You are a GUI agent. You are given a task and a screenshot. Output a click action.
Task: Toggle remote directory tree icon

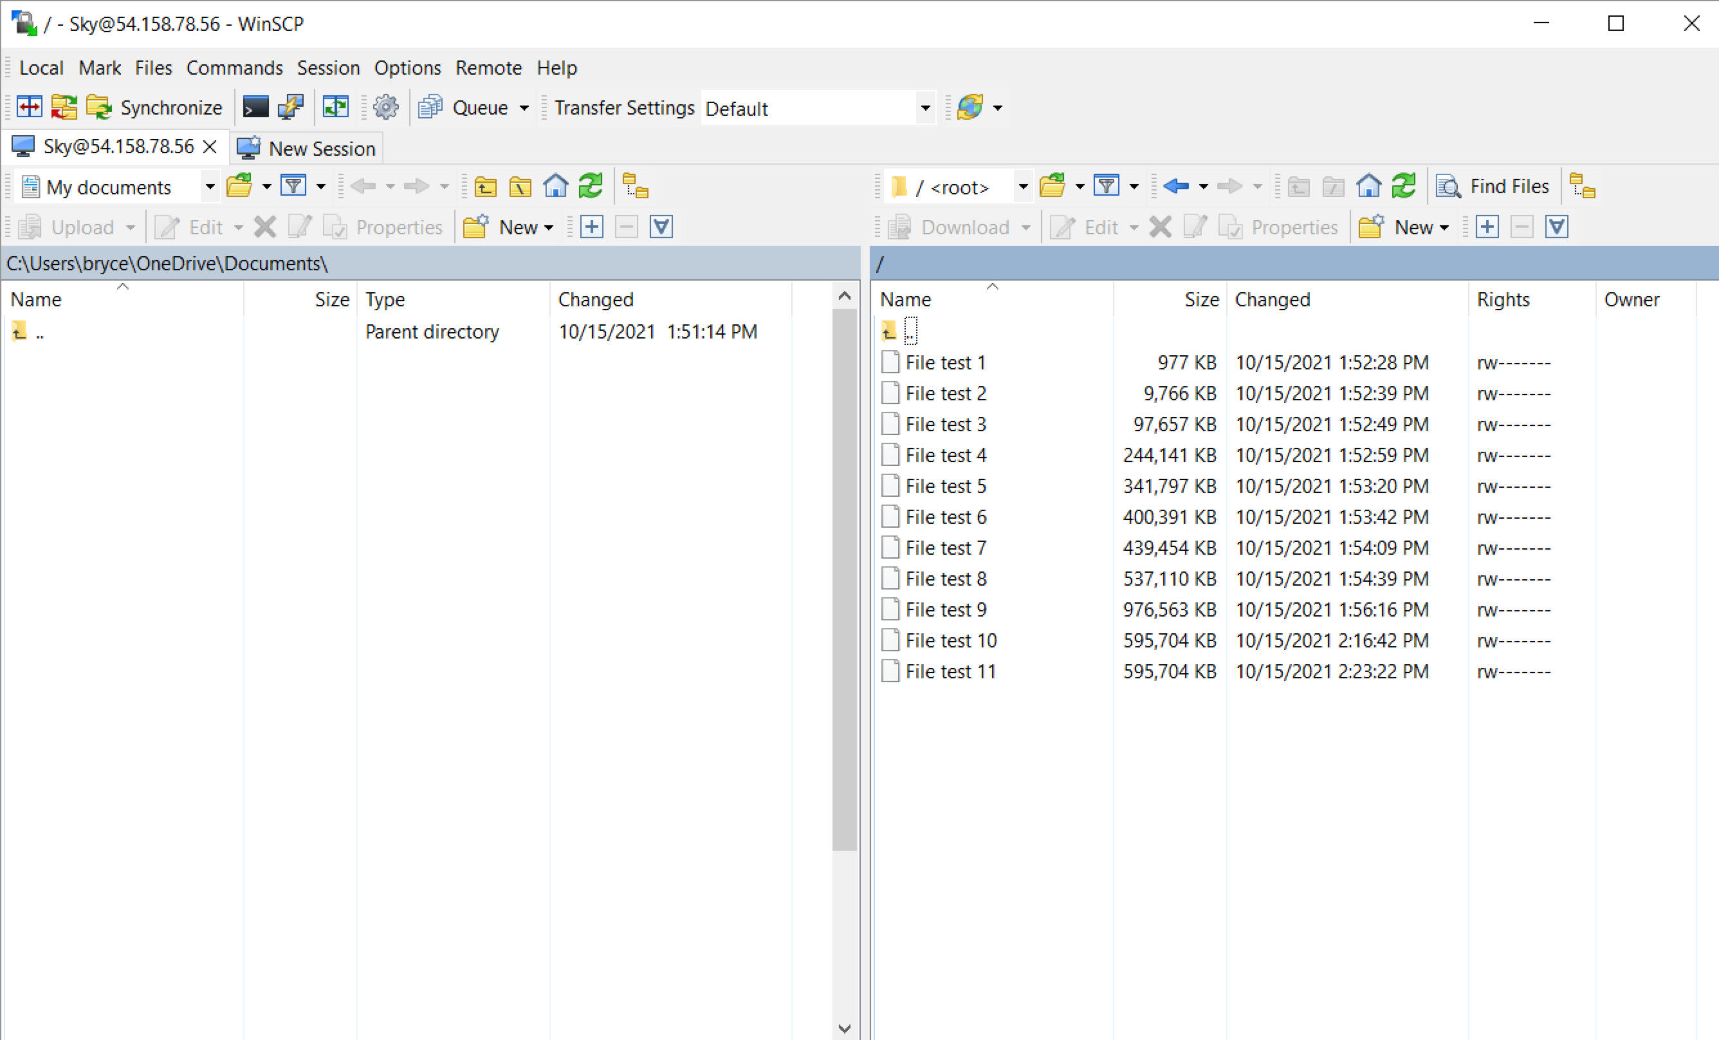tap(1582, 187)
